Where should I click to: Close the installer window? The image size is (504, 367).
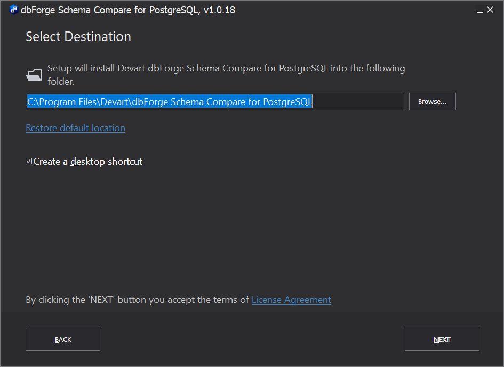(490, 10)
